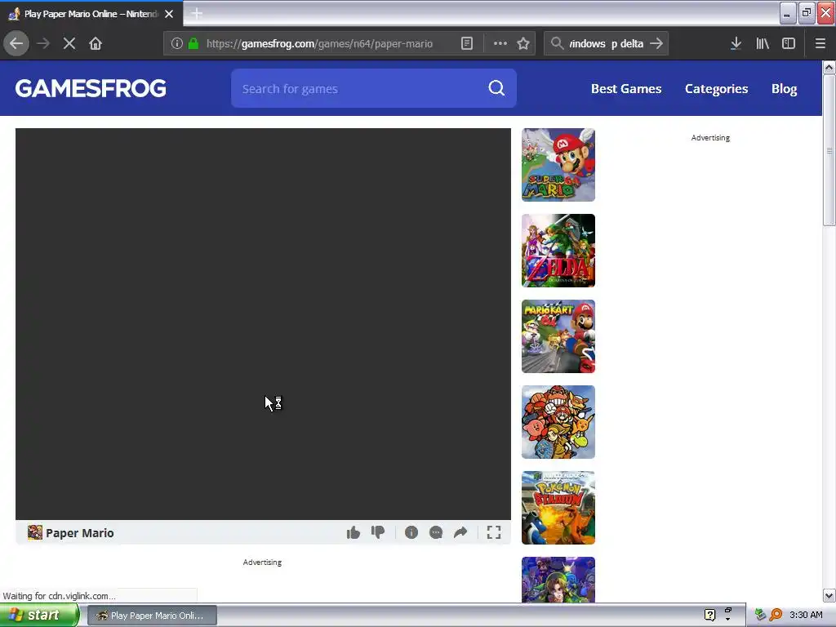
Task: Open the Majora's Mask thumbnail at bottom
Action: coord(558,580)
